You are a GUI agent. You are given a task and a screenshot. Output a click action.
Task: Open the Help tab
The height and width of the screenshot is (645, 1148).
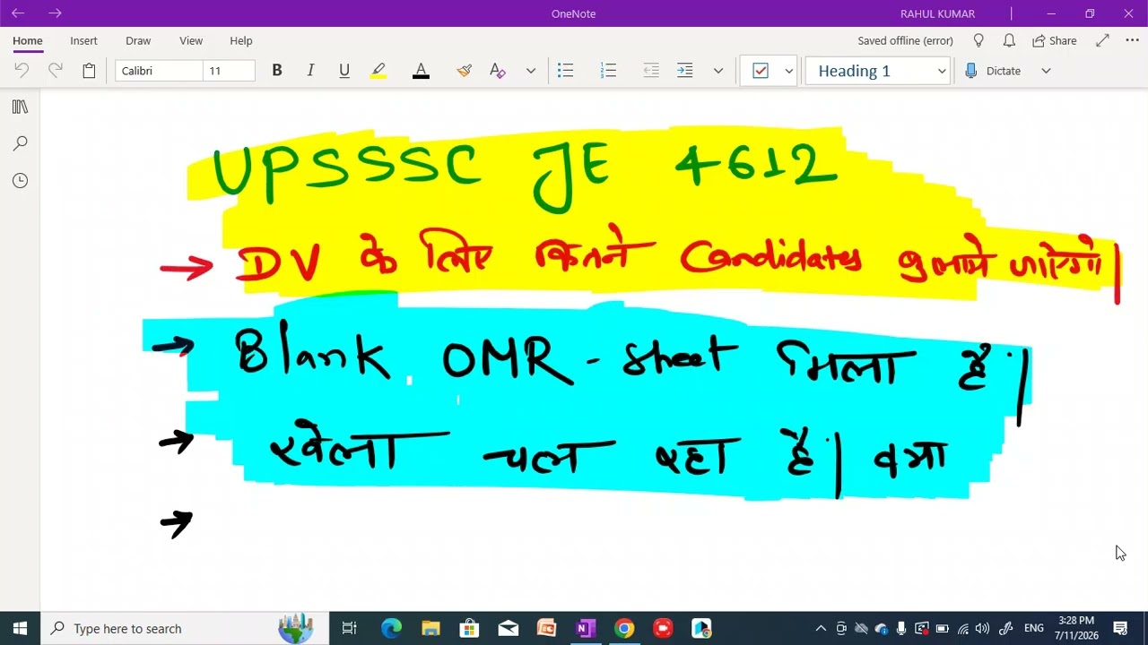pos(240,40)
